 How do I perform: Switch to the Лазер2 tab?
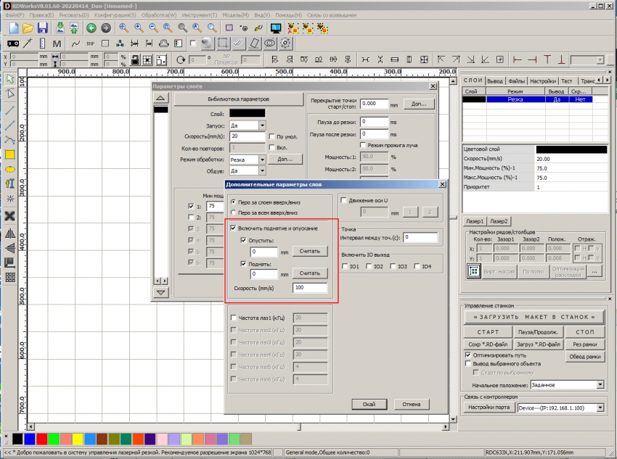(501, 220)
